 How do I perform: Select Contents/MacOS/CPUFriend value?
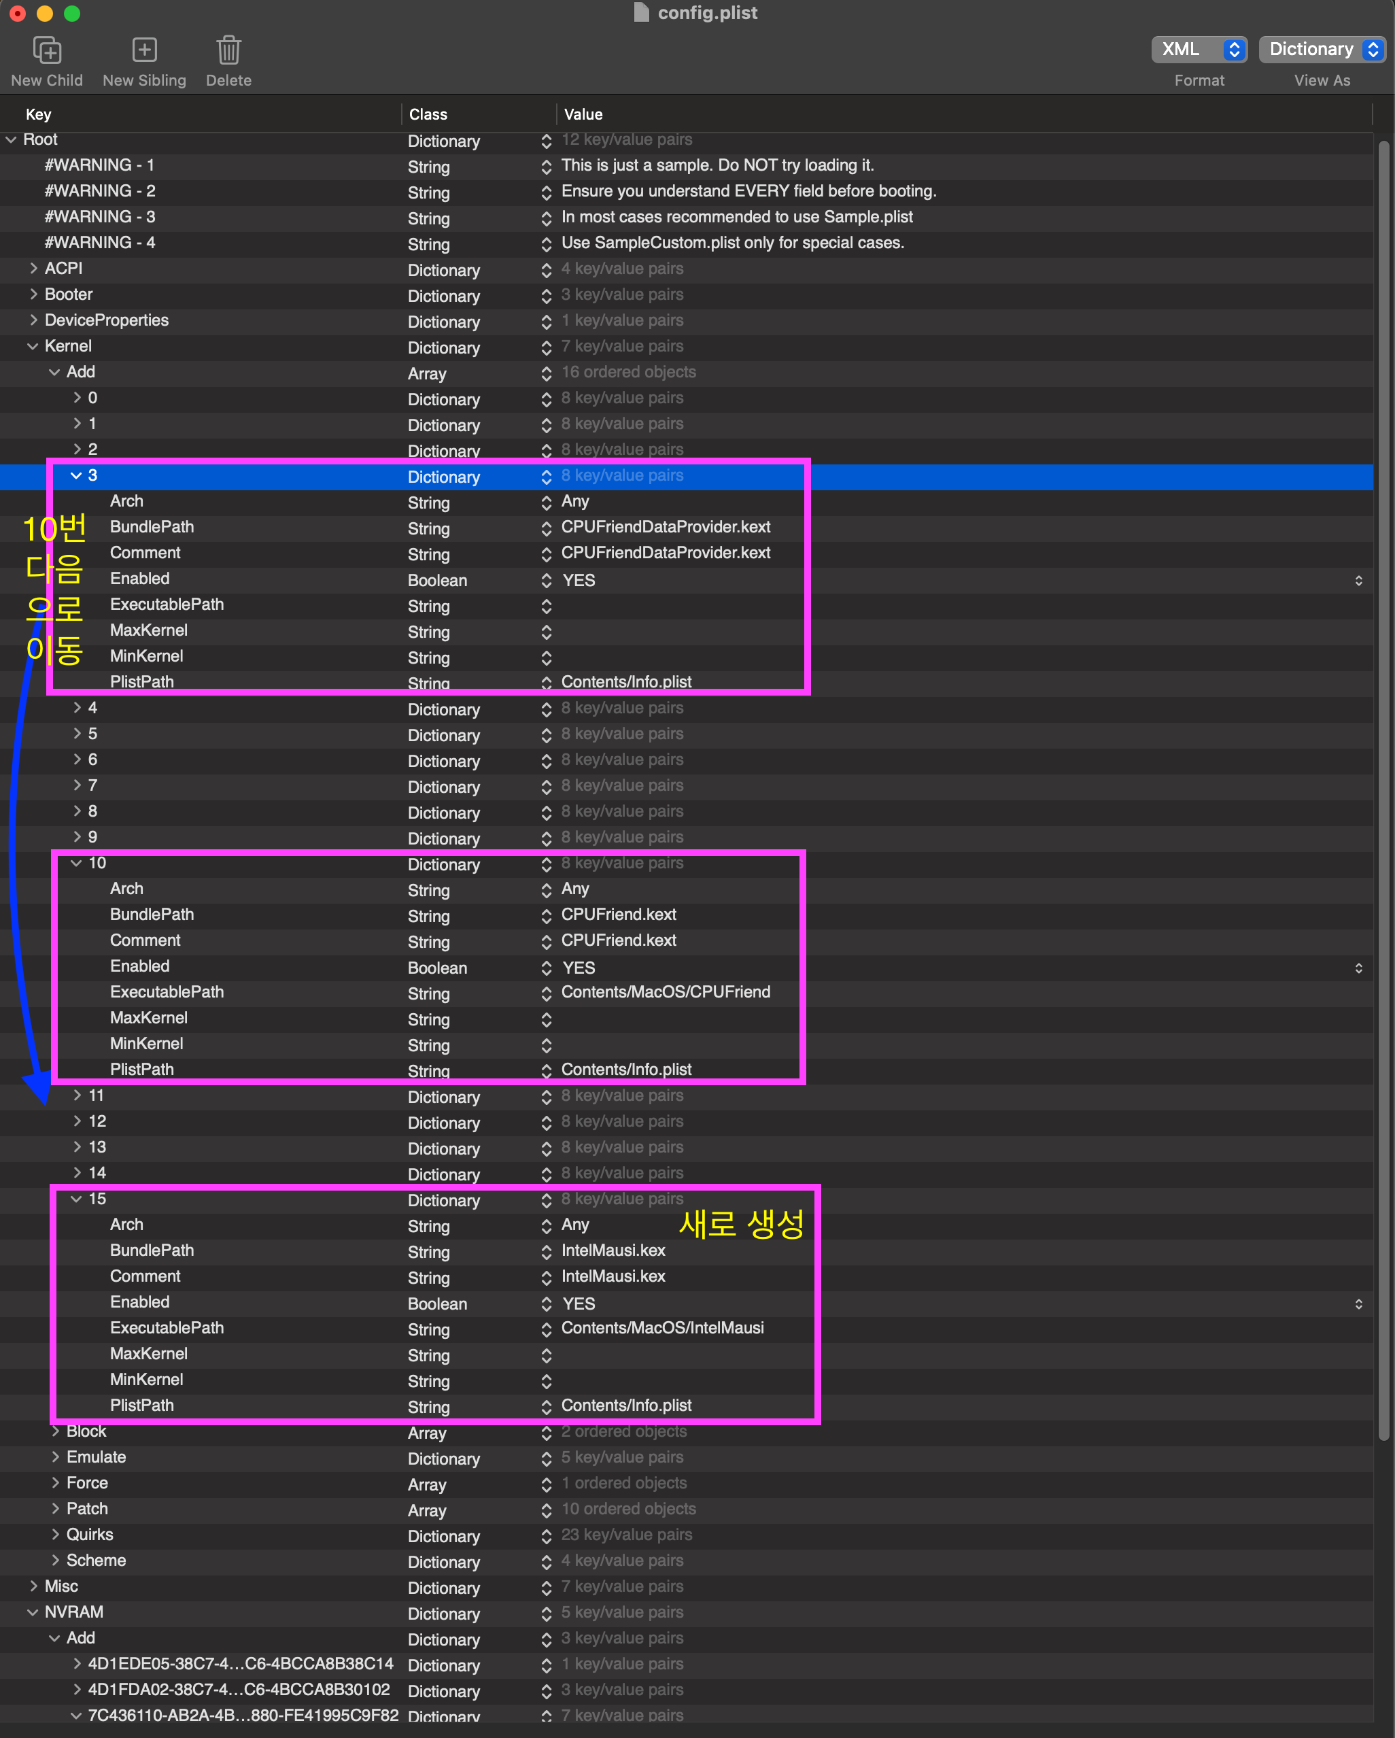[666, 991]
